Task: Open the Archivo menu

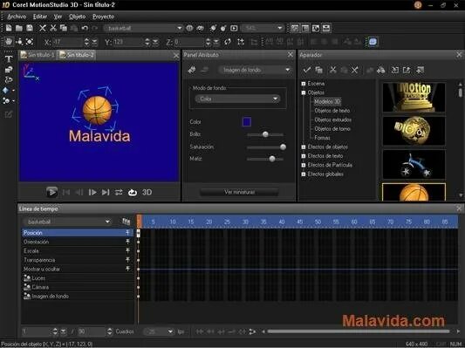Action: click(x=17, y=17)
